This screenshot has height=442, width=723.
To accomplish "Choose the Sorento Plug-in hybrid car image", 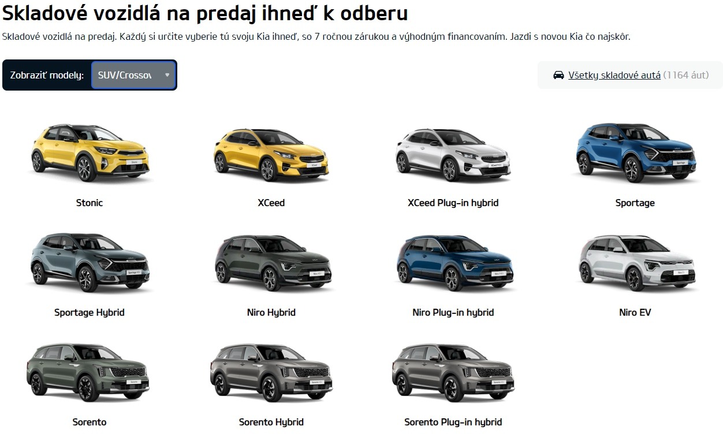I will tap(452, 373).
